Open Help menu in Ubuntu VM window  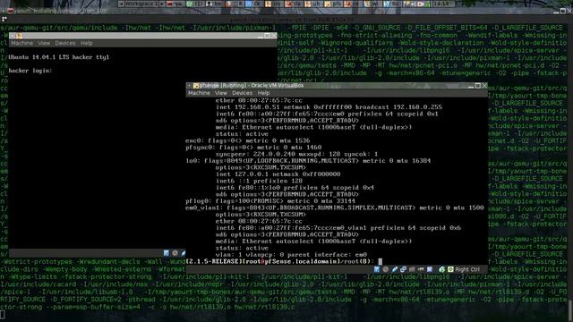point(87,43)
